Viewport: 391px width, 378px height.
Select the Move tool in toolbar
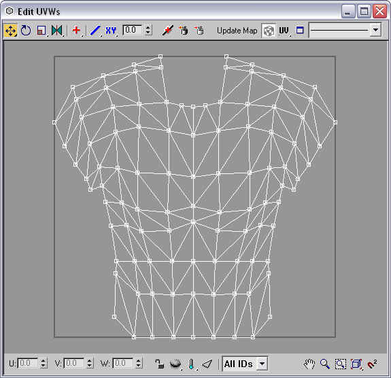click(x=10, y=31)
